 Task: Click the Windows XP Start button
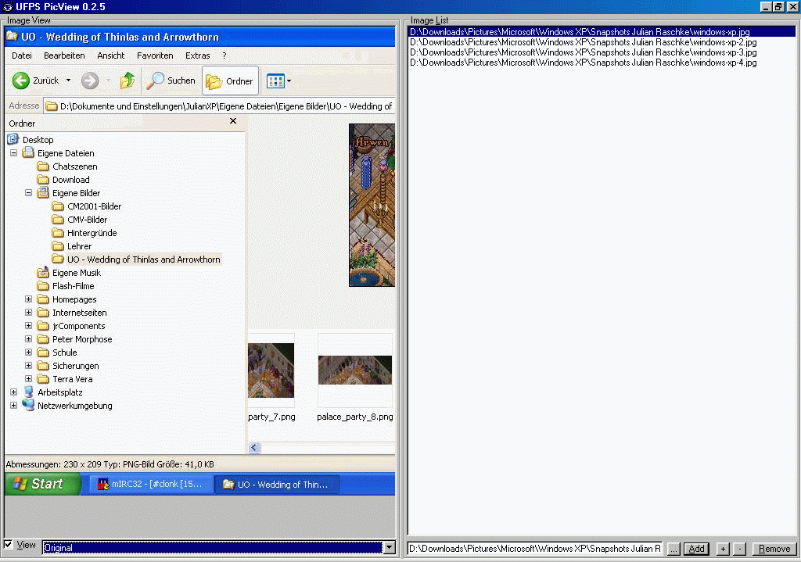[x=43, y=484]
